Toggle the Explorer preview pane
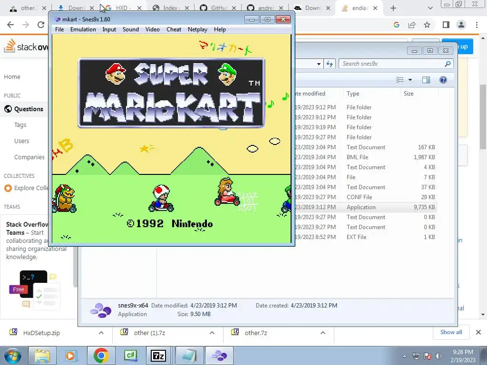Image resolution: width=487 pixels, height=365 pixels. point(426,80)
